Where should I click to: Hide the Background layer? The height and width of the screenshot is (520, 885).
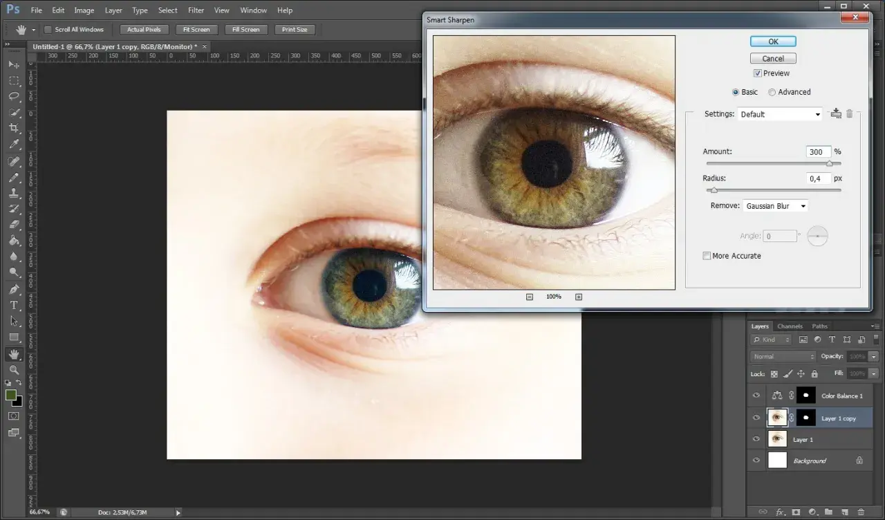756,461
